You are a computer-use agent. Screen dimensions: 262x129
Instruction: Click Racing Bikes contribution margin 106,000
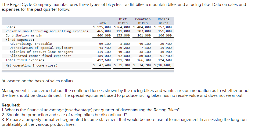pos(165,35)
